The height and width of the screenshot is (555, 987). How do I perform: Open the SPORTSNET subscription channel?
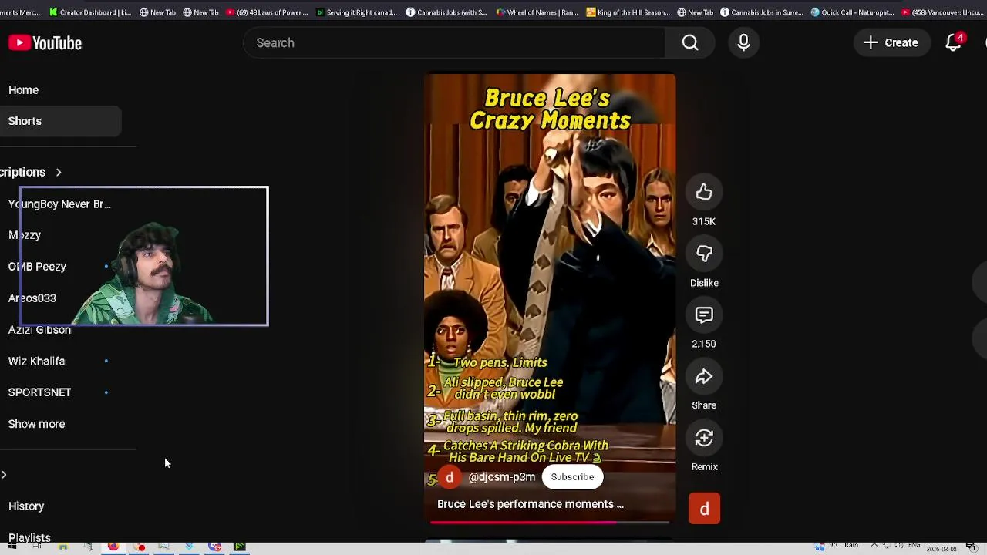[39, 392]
